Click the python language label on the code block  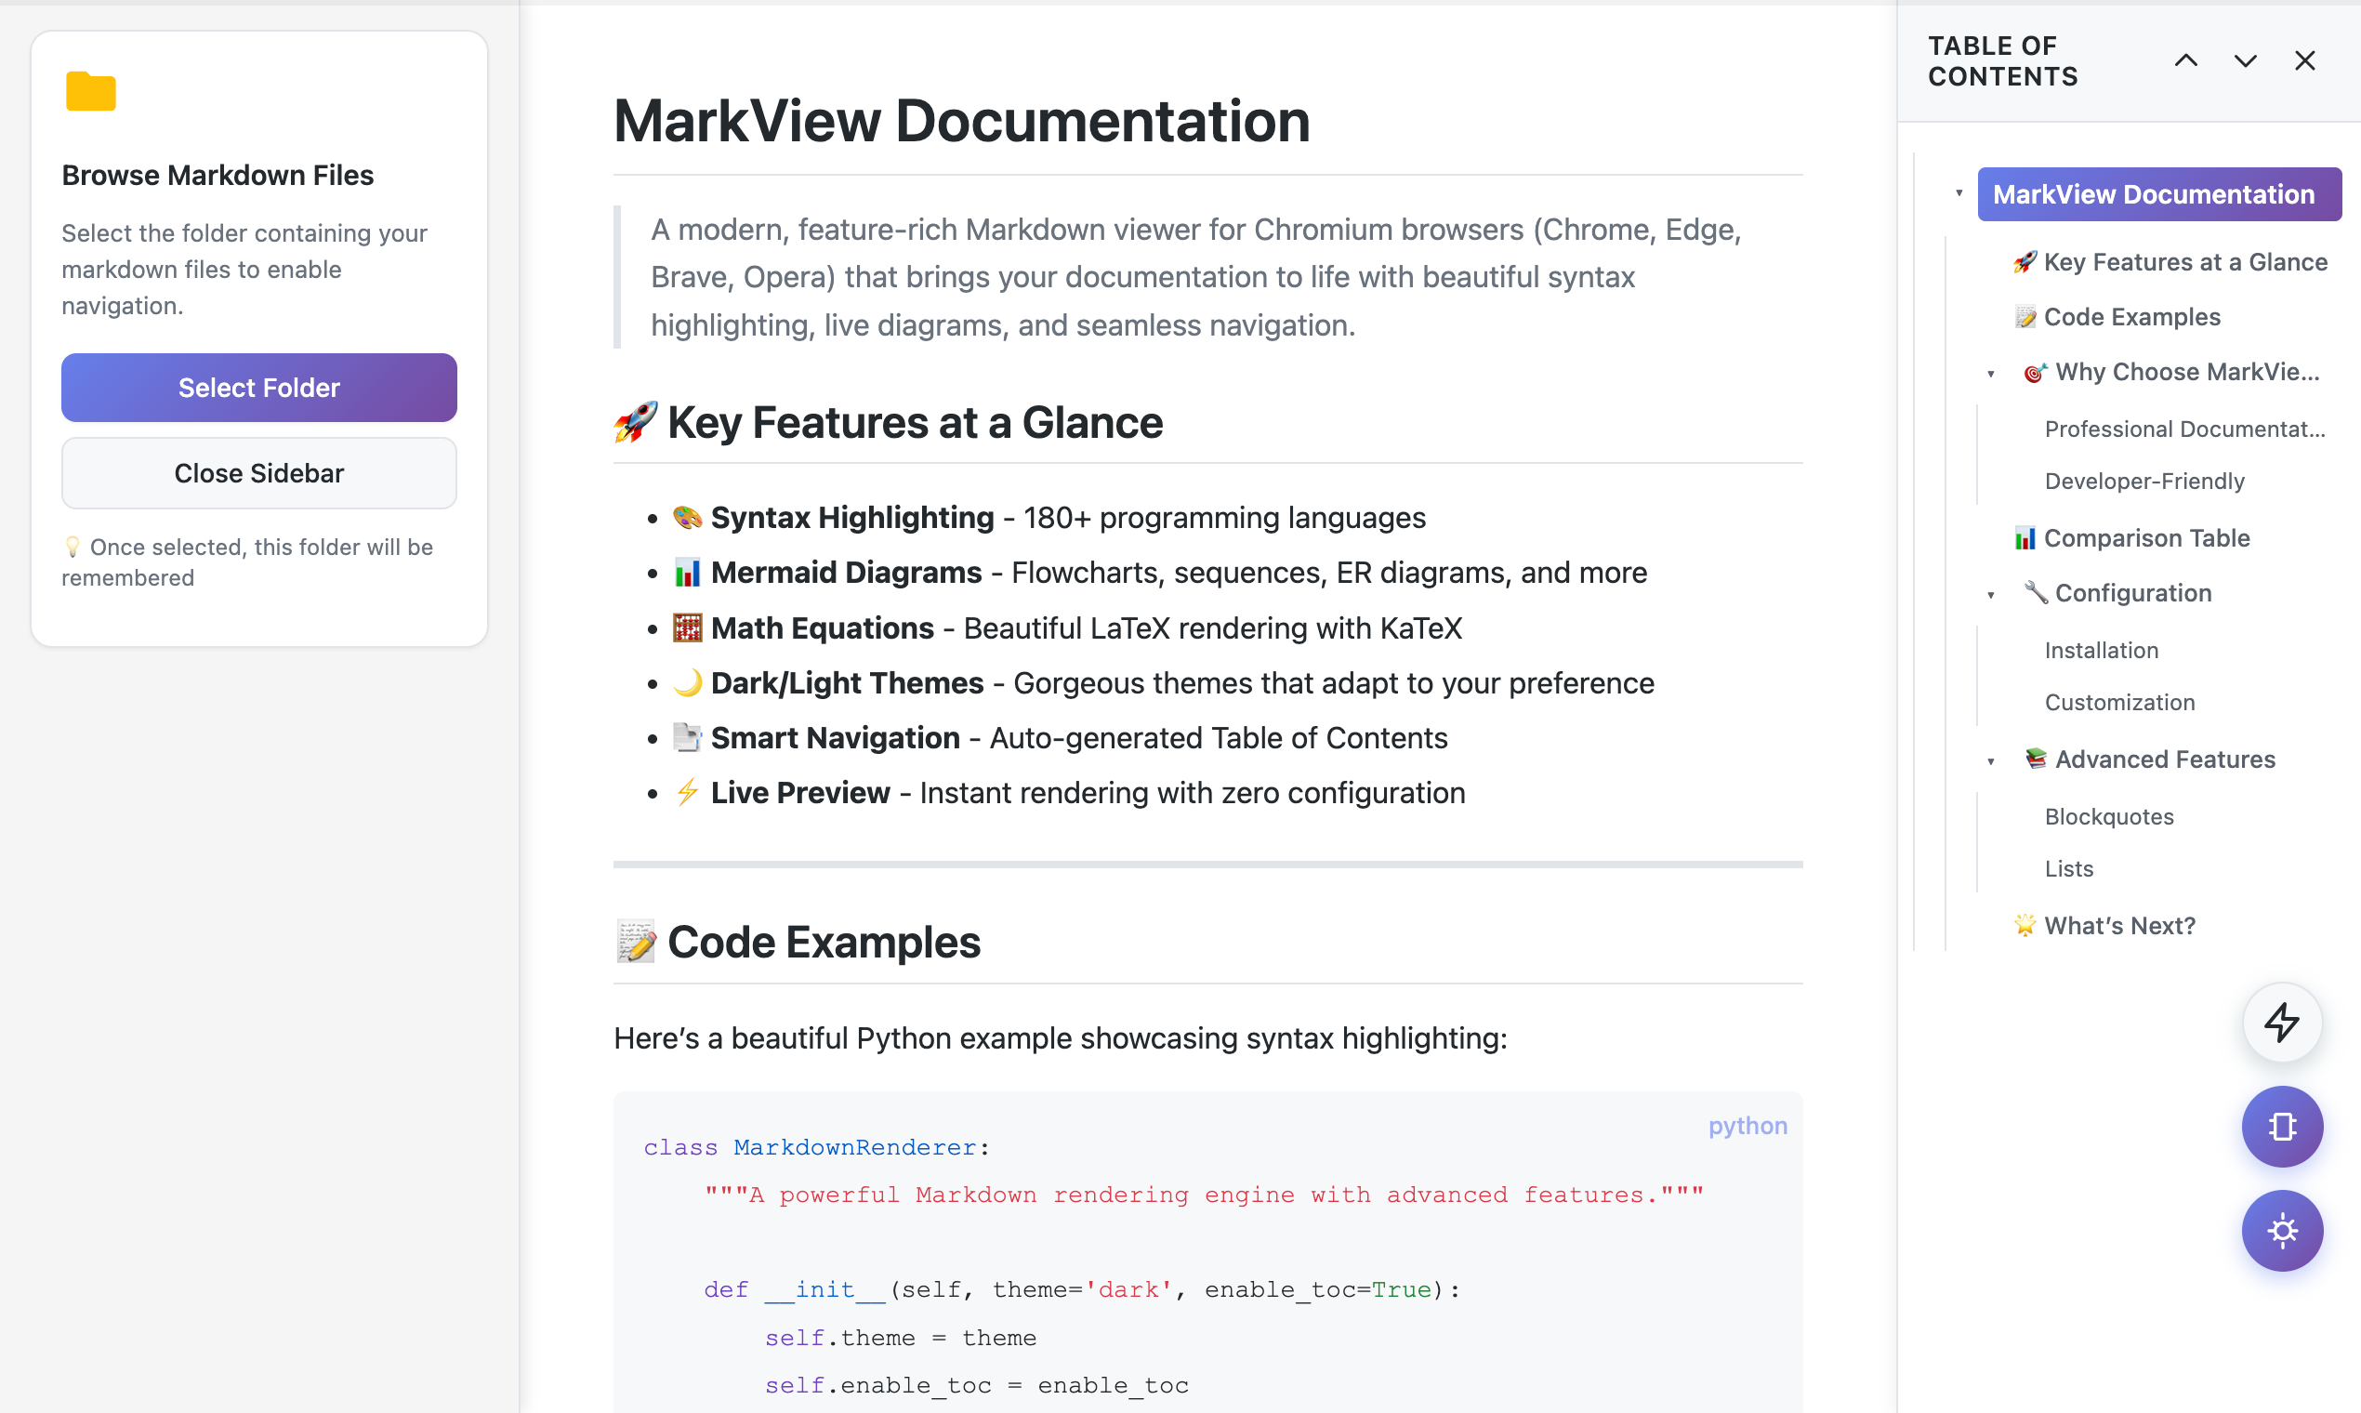pyautogui.click(x=1747, y=1126)
